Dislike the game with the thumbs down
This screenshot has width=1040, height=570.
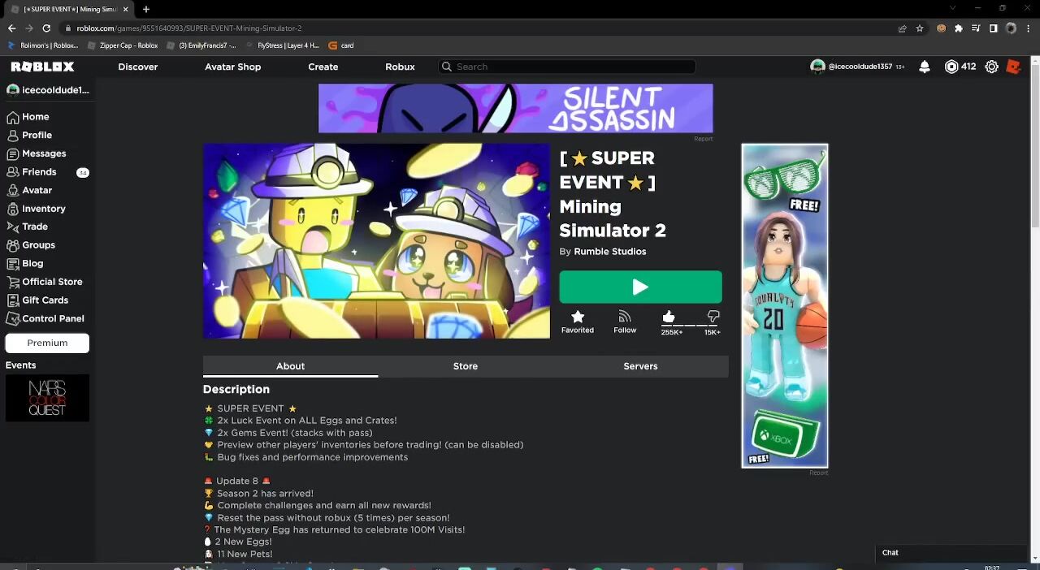coord(713,317)
